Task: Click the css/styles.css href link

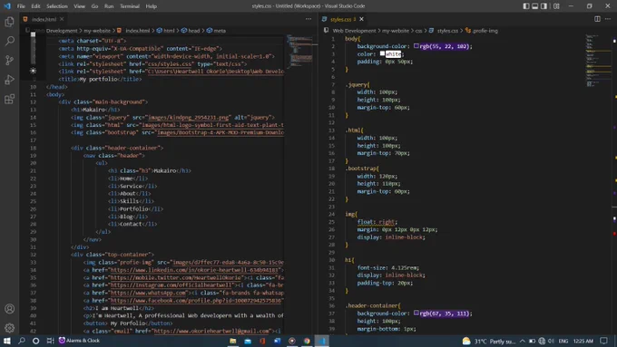Action: 171,63
